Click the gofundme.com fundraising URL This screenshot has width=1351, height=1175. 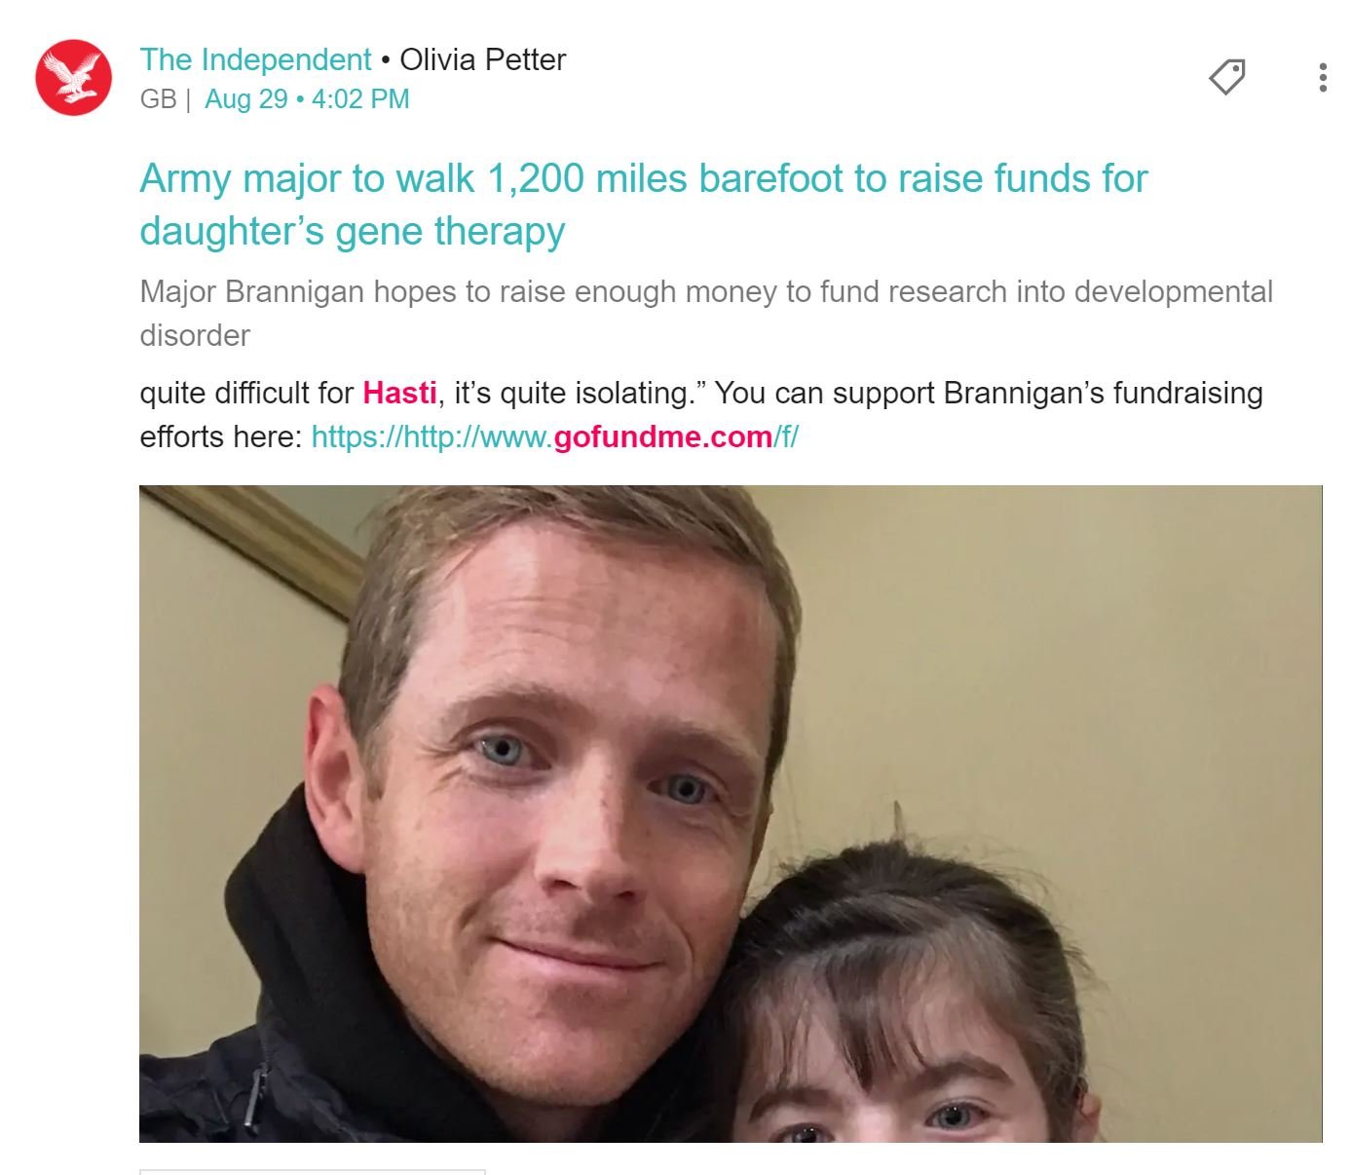pyautogui.click(x=554, y=436)
